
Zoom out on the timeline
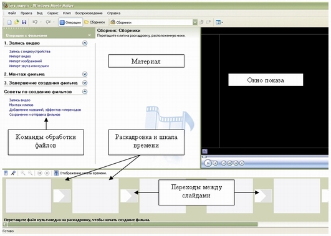pos(30,173)
